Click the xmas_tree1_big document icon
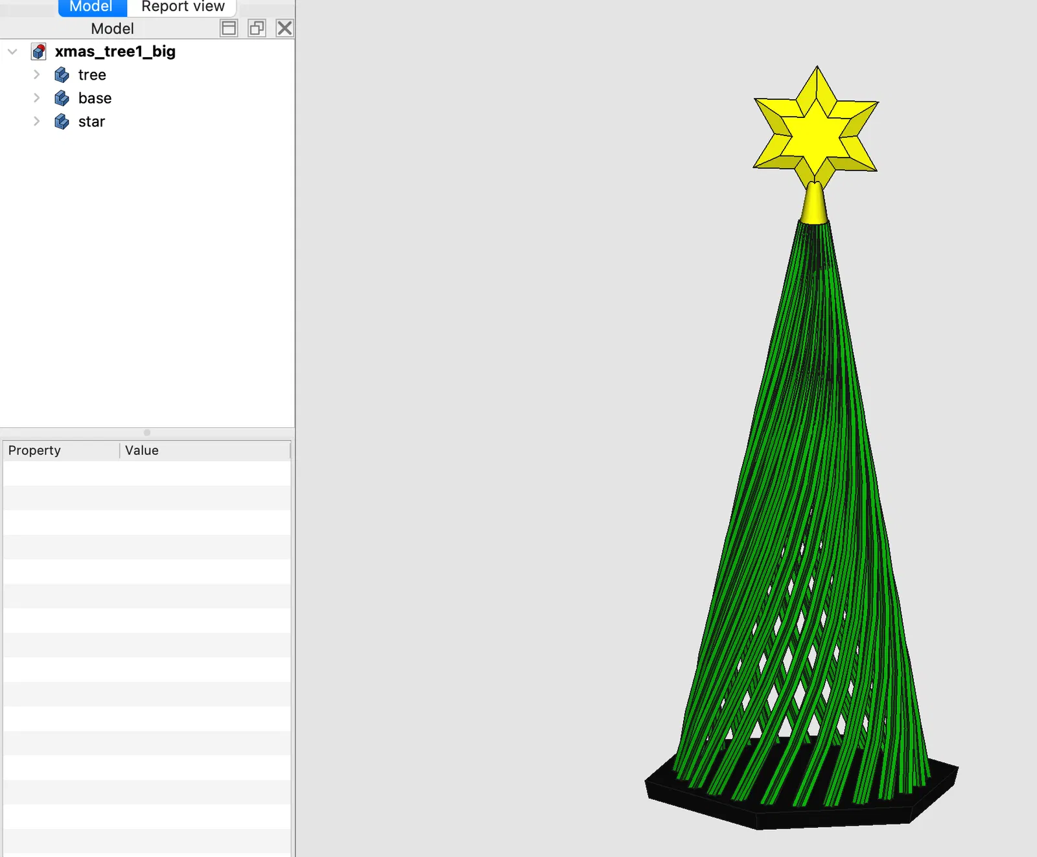1037x857 pixels. point(39,51)
